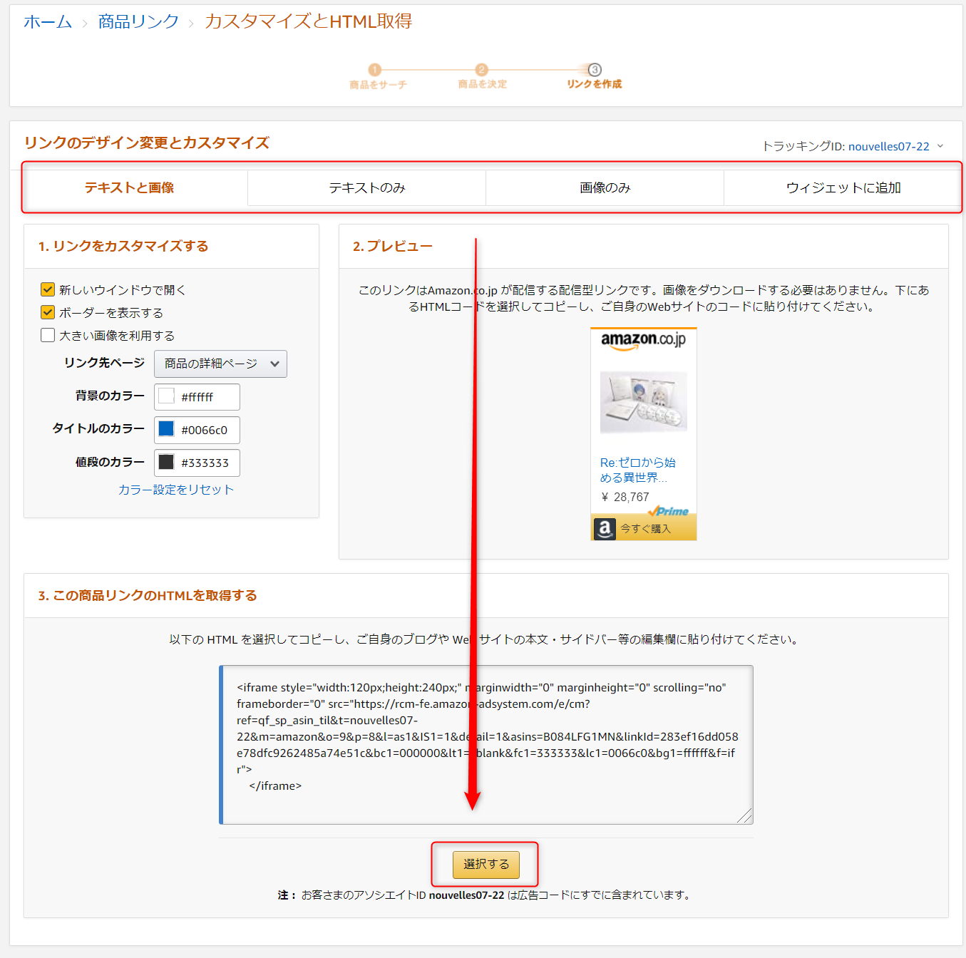Click 3. この商品リンクのHTMLを取得する heading
Viewport: 966px width, 958px height.
[148, 595]
